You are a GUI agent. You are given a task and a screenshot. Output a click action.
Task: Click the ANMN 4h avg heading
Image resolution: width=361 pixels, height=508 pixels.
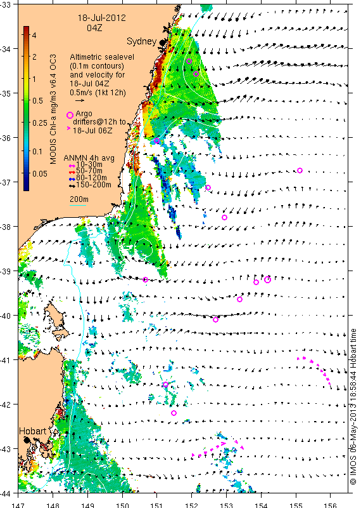pos(89,158)
